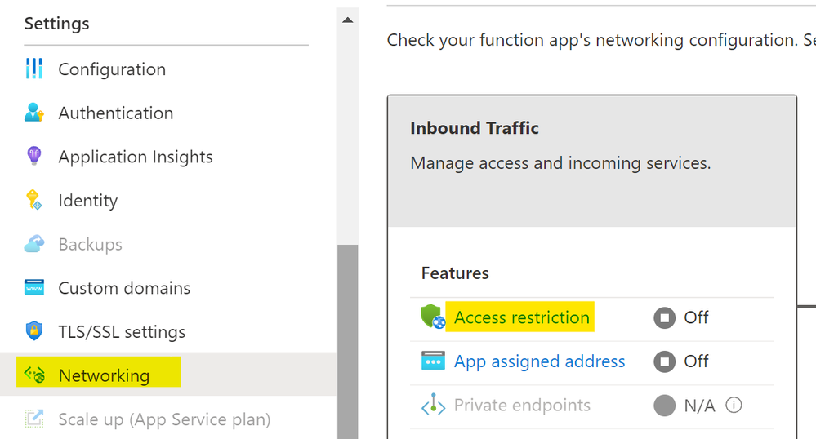This screenshot has width=816, height=439.
Task: Click the Authentication person icon
Action: point(33,113)
